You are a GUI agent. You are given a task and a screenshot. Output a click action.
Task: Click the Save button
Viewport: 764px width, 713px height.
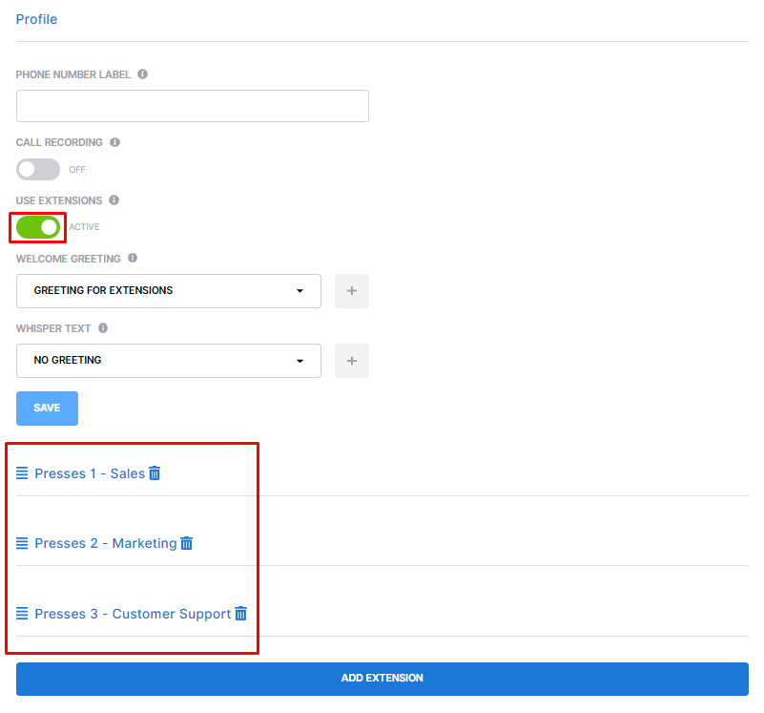(x=48, y=409)
